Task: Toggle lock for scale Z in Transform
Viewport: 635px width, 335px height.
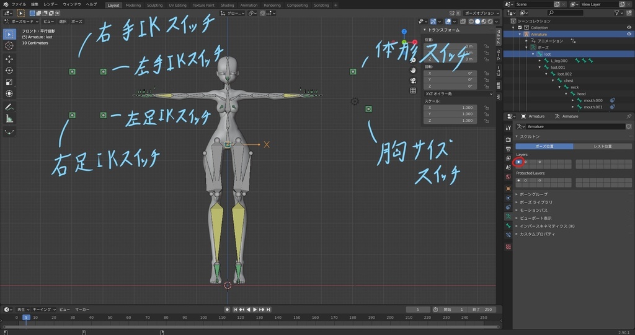Action: tap(486, 121)
